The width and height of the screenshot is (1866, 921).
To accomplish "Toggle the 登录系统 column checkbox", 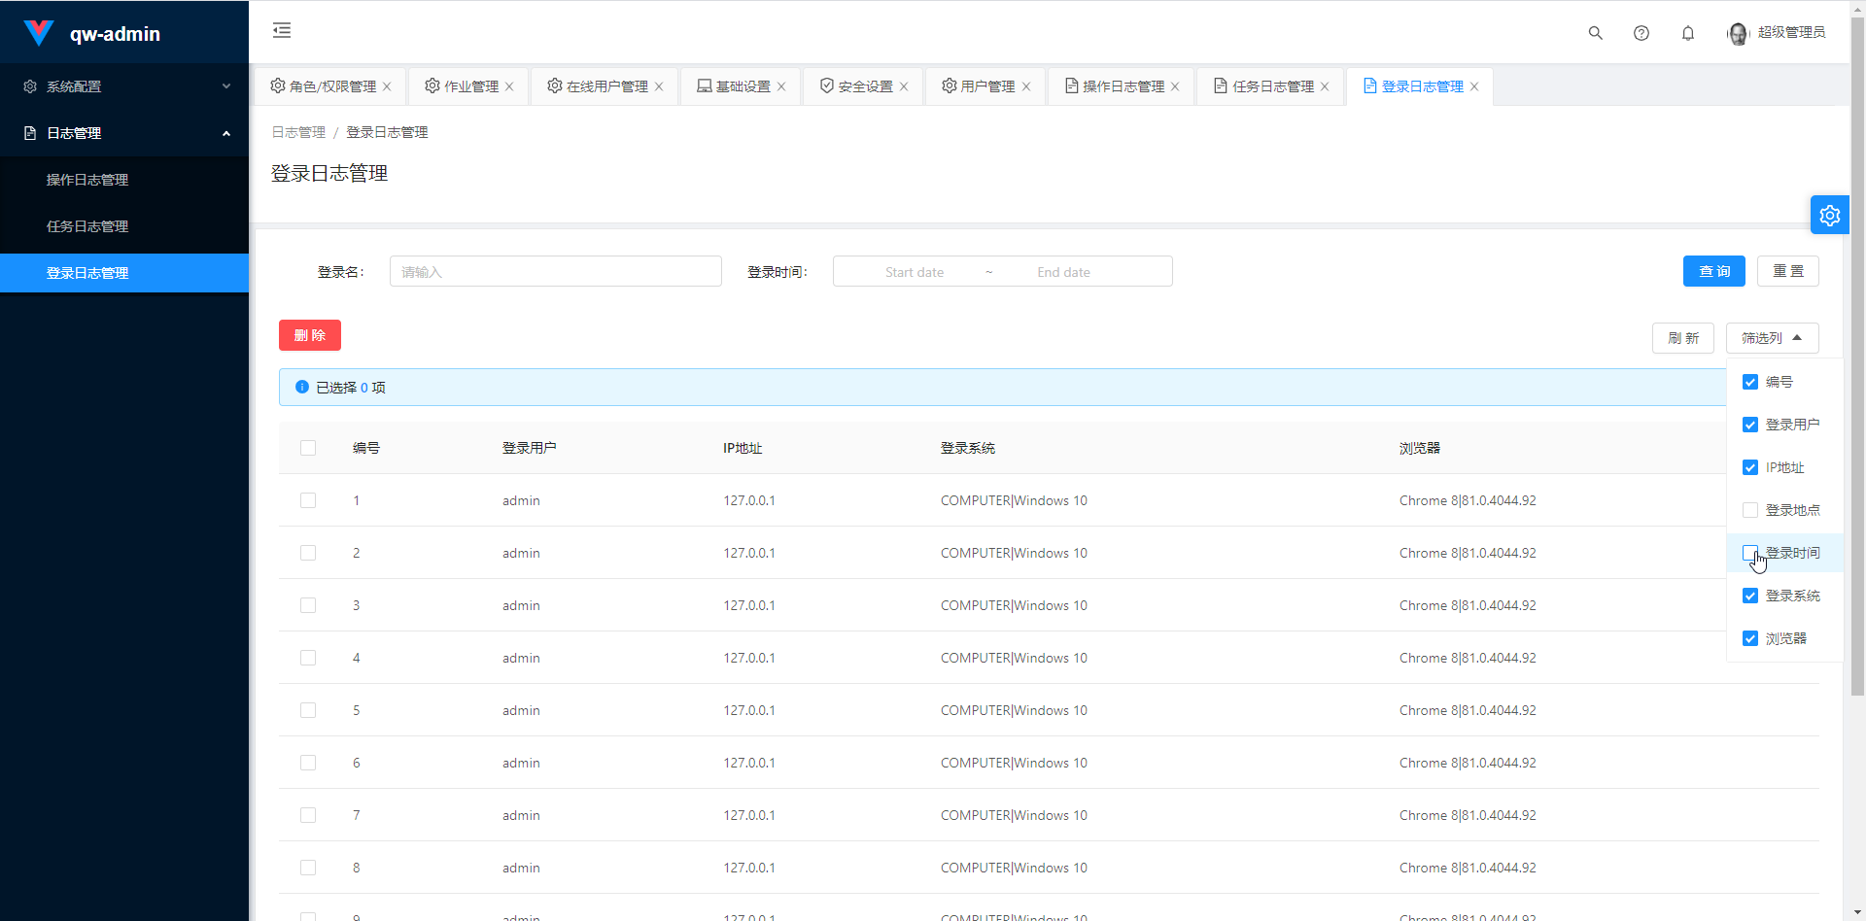I will [x=1750, y=596].
